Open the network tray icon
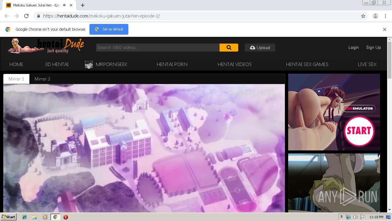 pos(348,217)
